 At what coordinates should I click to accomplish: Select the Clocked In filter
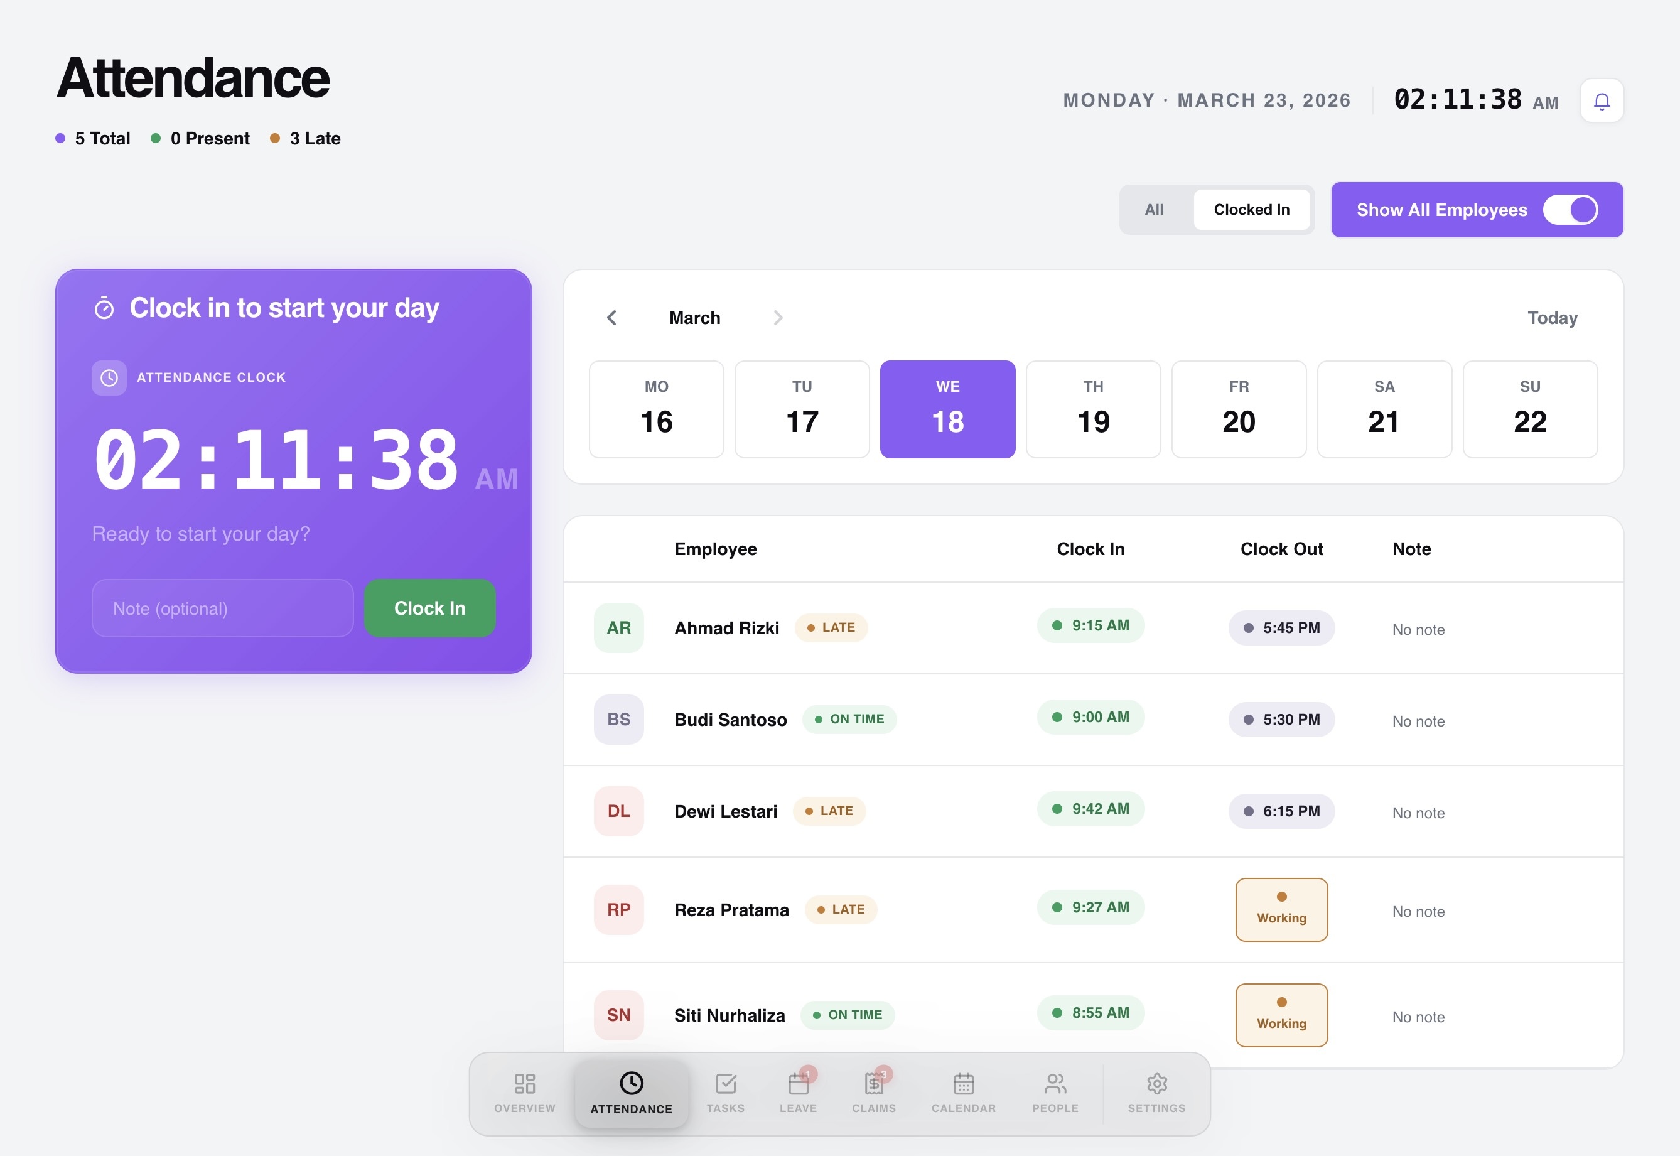(1251, 209)
